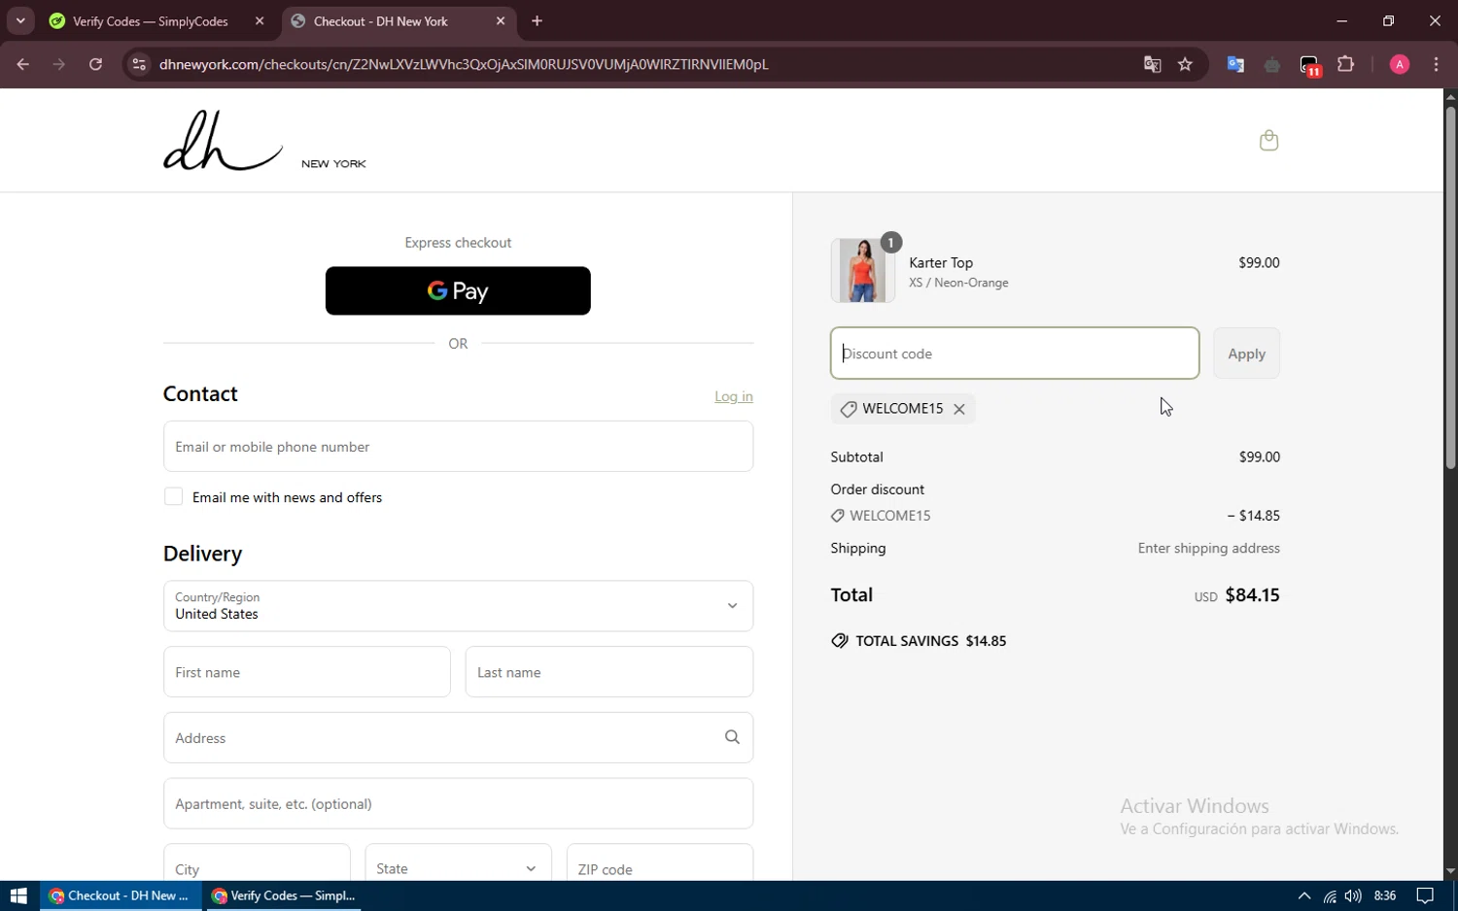This screenshot has height=911, width=1458.
Task: Click the Google Translate icon in address bar
Action: point(1152,65)
